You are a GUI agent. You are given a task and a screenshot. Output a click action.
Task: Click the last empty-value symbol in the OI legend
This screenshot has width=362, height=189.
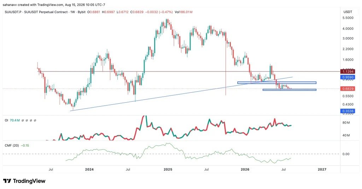(35, 120)
